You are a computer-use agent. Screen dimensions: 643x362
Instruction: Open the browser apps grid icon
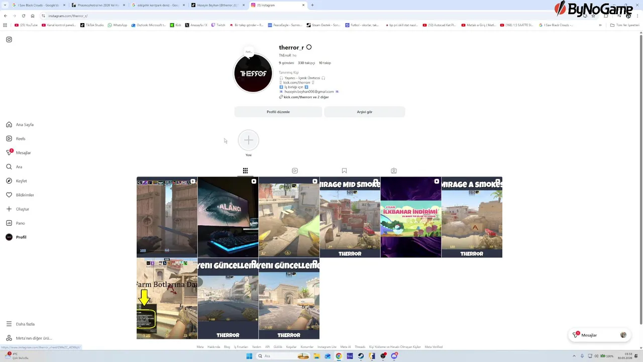5,25
